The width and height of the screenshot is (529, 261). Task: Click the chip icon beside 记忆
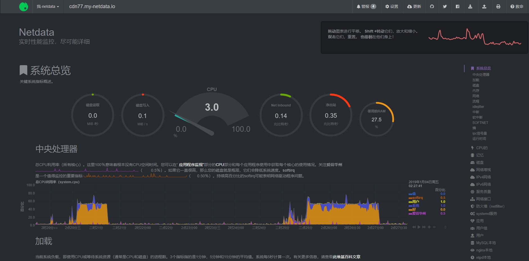(472, 155)
